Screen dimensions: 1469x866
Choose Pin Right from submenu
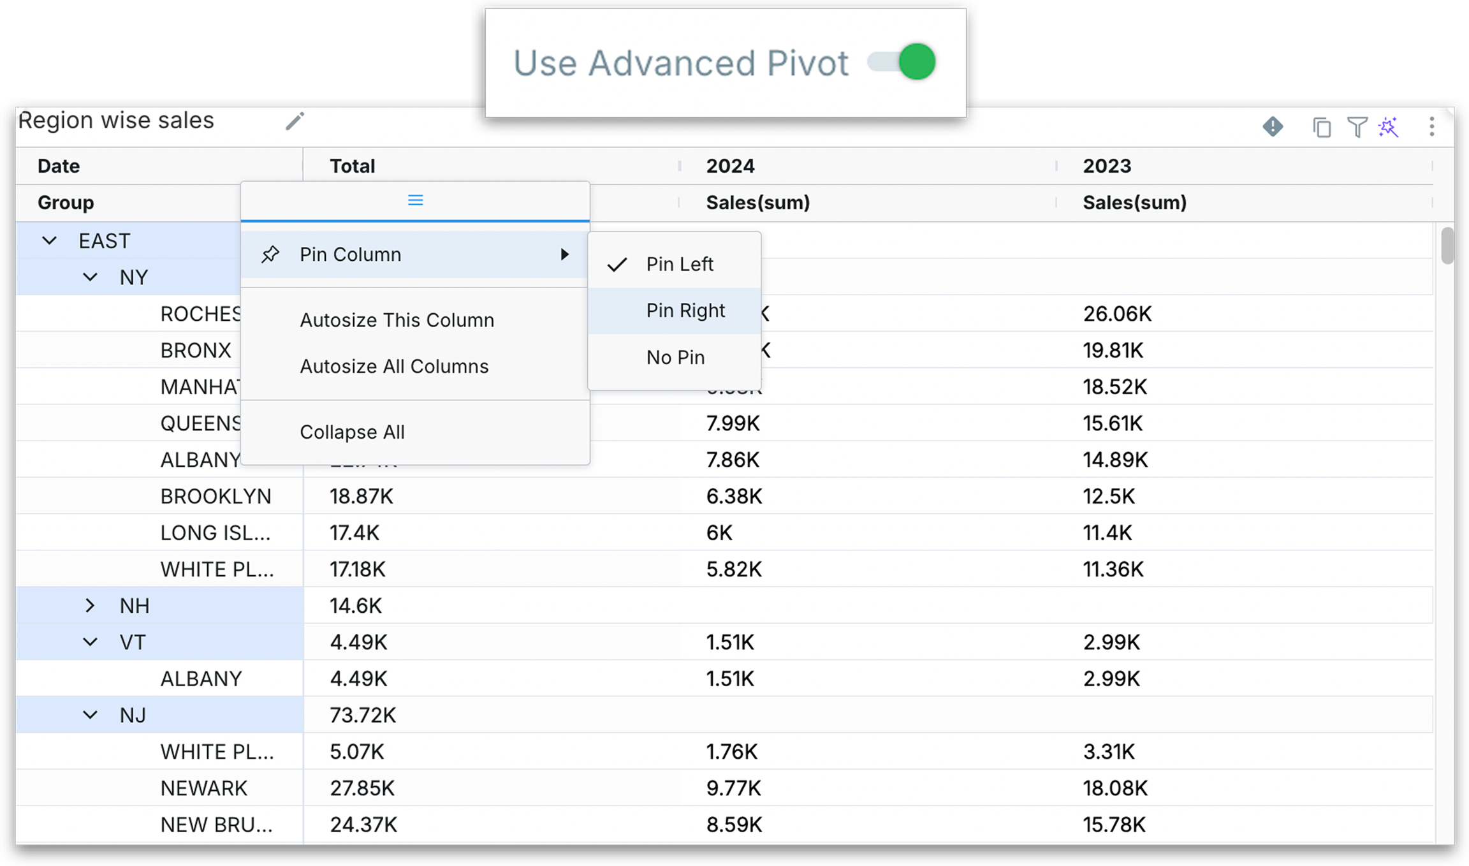click(x=685, y=311)
